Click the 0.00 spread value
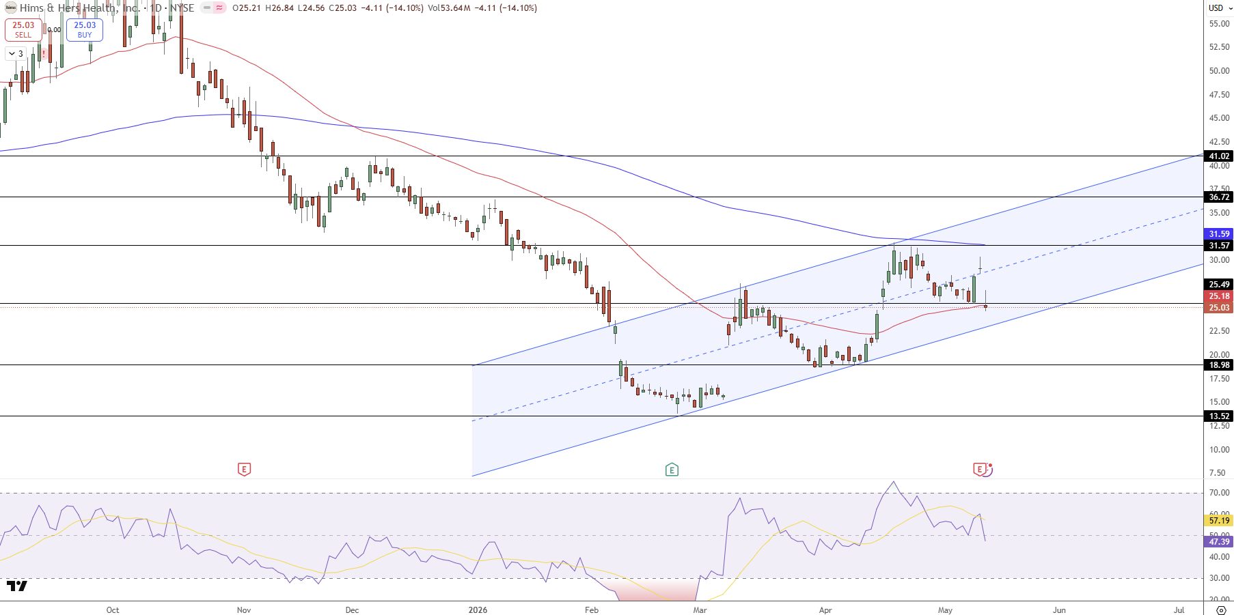Screen dimensions: 1234x615 click(54, 30)
